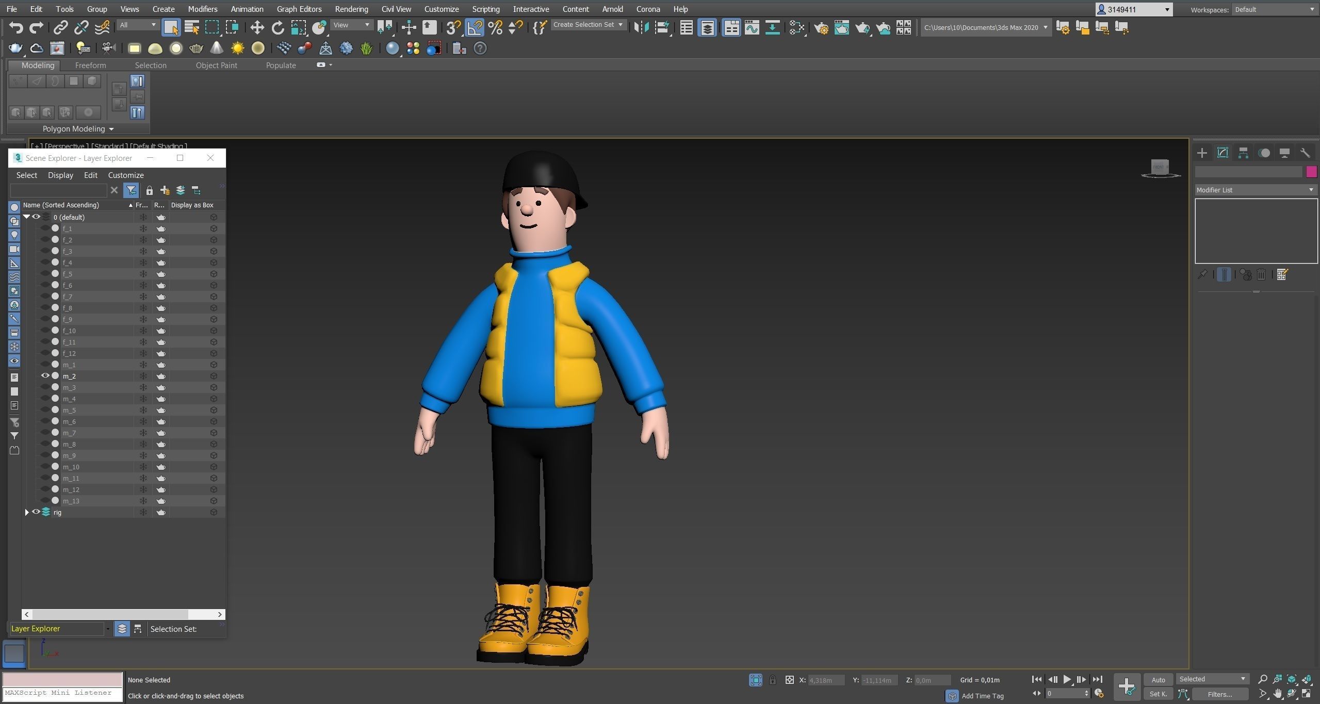Open Create Selection Set dropdown
The image size is (1320, 704).
tap(588, 25)
